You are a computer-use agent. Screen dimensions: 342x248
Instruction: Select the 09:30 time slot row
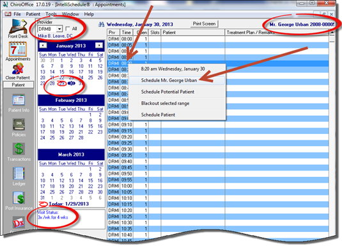218,149
